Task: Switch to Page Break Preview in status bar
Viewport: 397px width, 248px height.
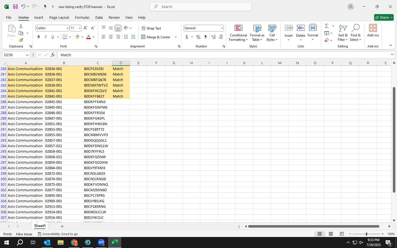Action: point(342,234)
